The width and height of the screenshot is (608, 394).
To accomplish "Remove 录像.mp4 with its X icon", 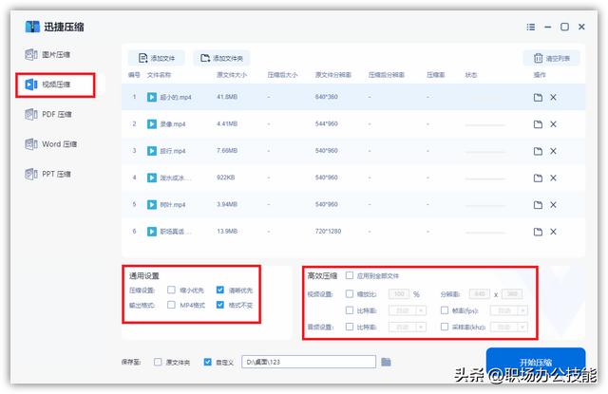I will [553, 124].
